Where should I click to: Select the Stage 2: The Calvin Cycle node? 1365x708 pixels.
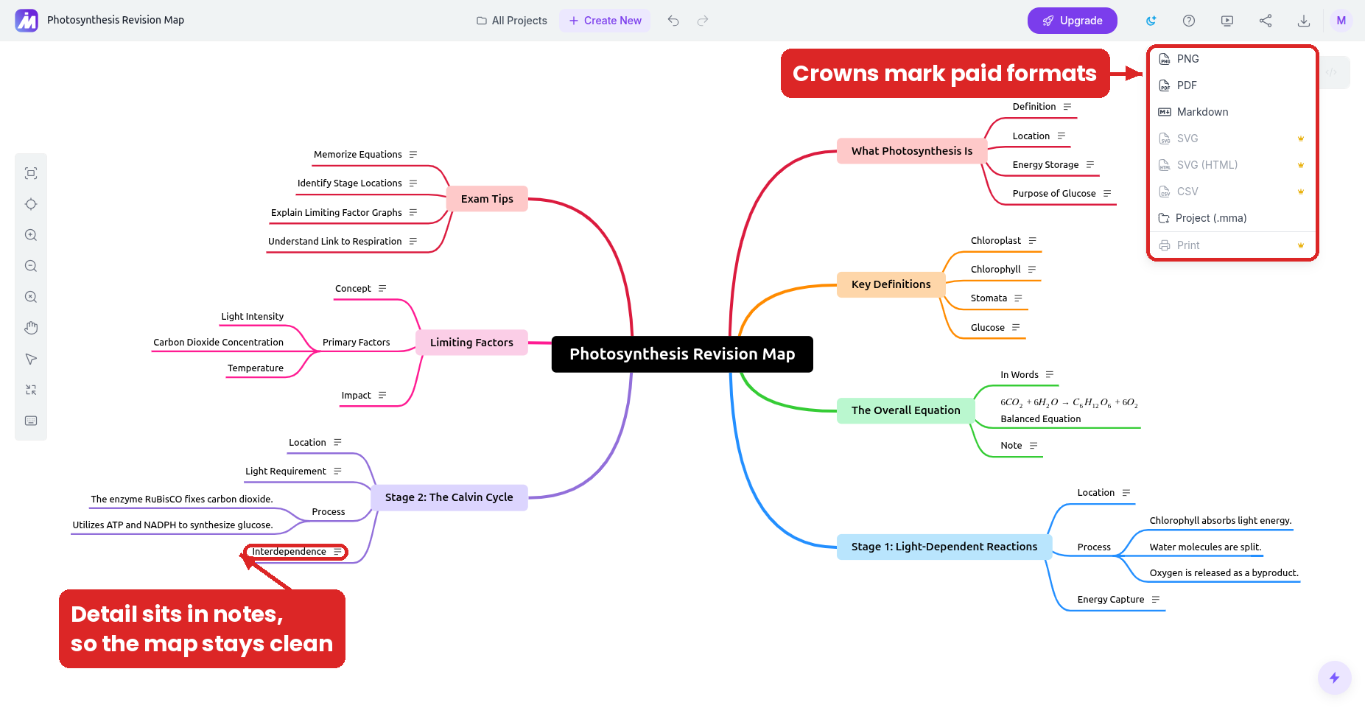coord(449,497)
